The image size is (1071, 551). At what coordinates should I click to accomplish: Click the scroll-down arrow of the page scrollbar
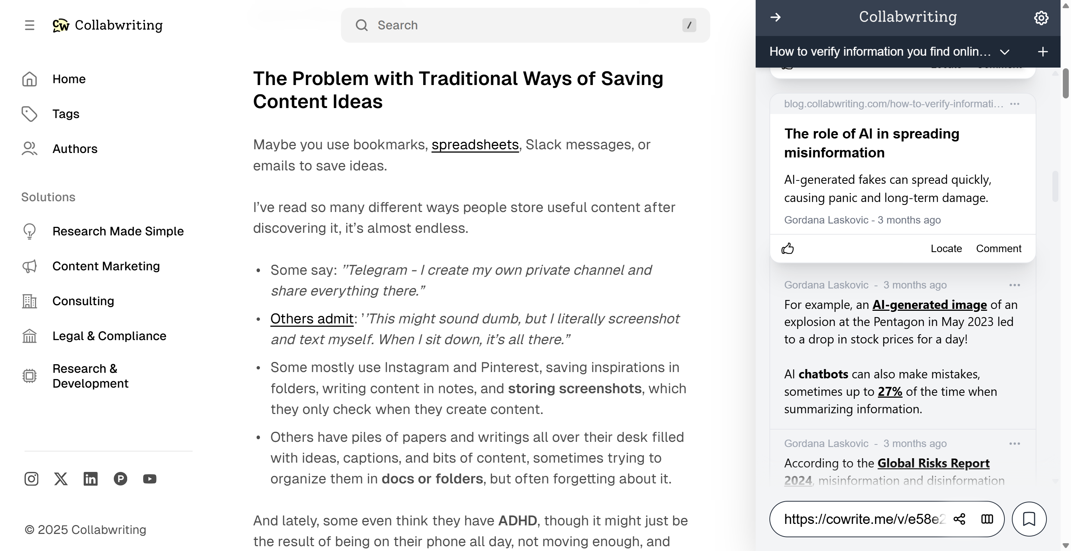[x=1065, y=545]
